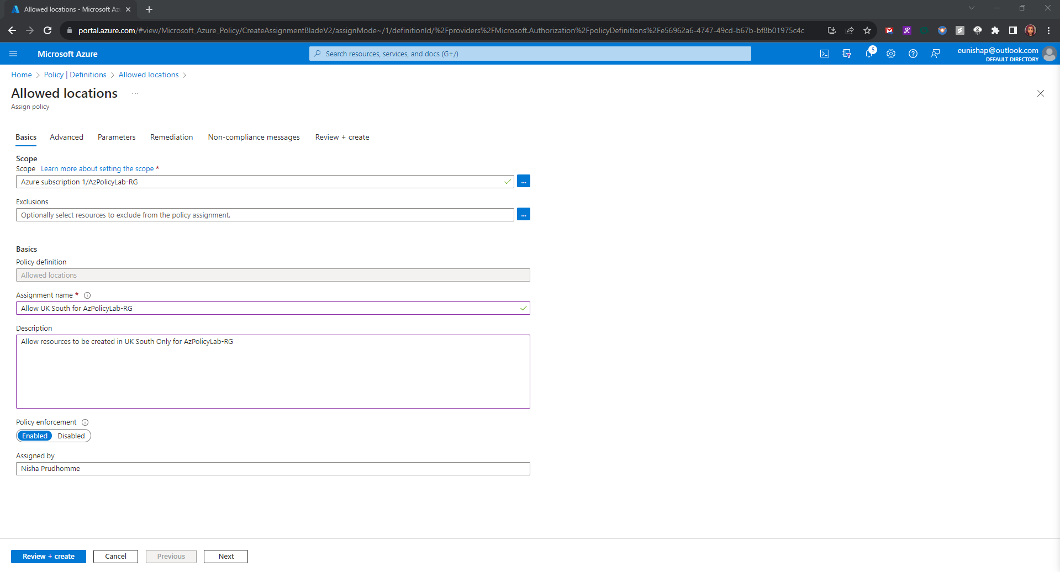
Task: Open the Help question mark icon
Action: (913, 54)
